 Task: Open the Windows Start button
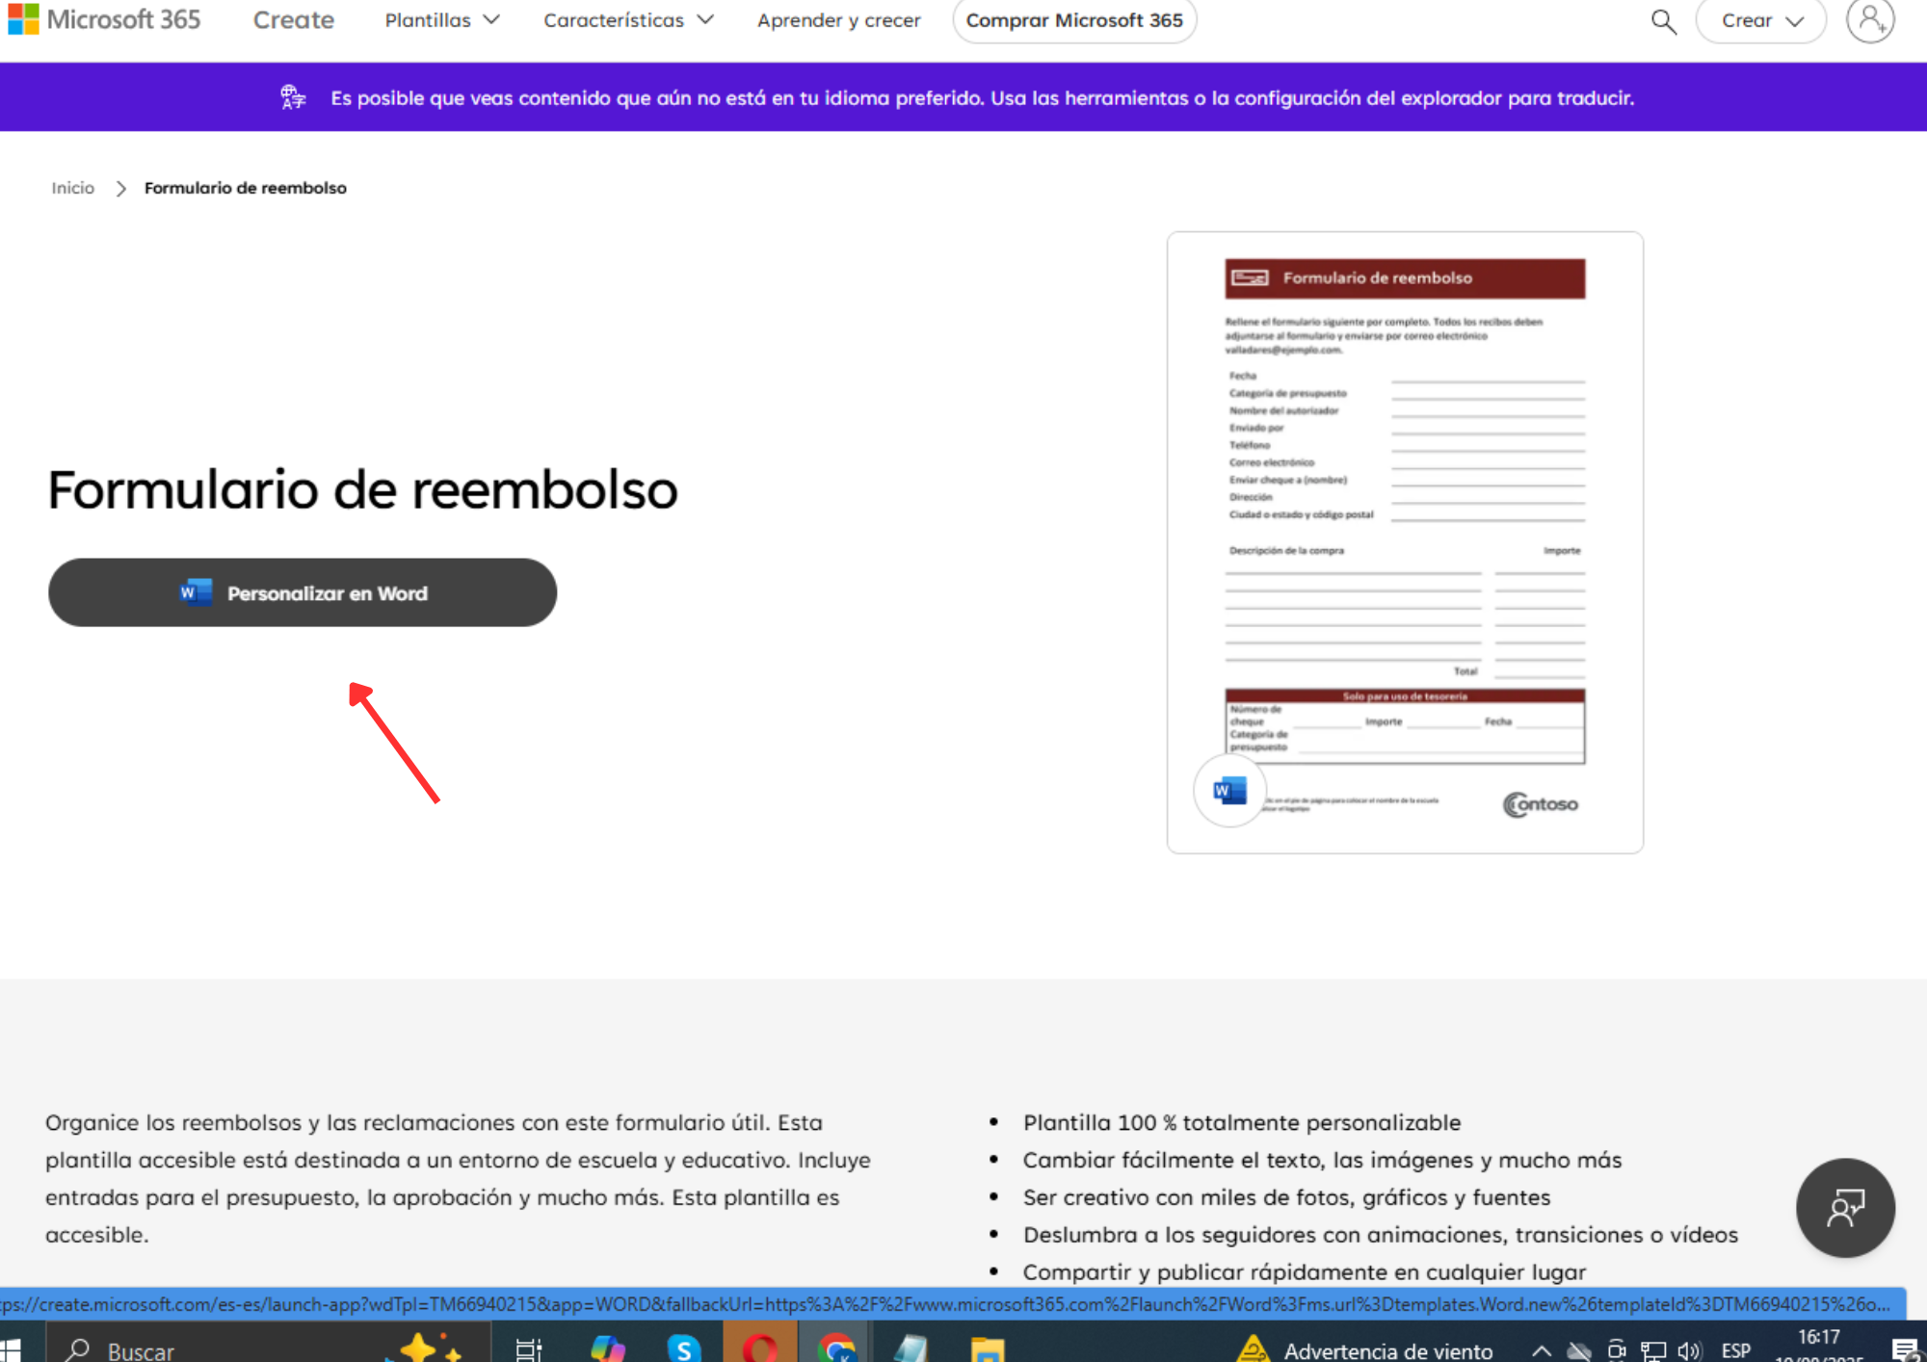[11, 1349]
